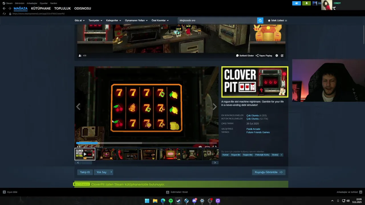Select the Clover Pit trailer thumbnail
Viewport: 365px width, 205px height.
click(85, 154)
